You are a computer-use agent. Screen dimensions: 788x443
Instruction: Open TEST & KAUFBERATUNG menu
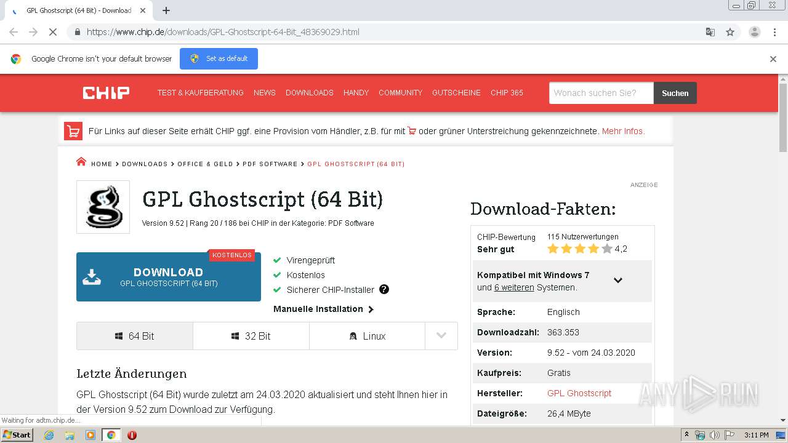200,93
